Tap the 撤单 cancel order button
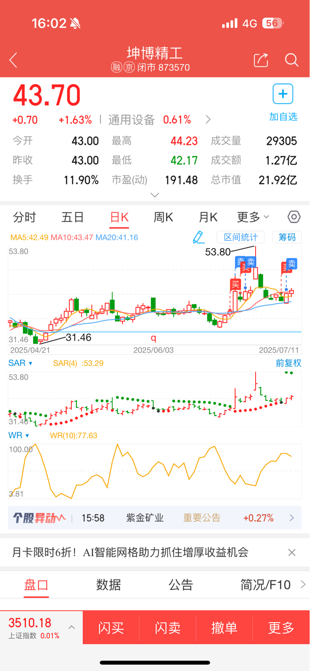The width and height of the screenshot is (310, 671). [224, 627]
